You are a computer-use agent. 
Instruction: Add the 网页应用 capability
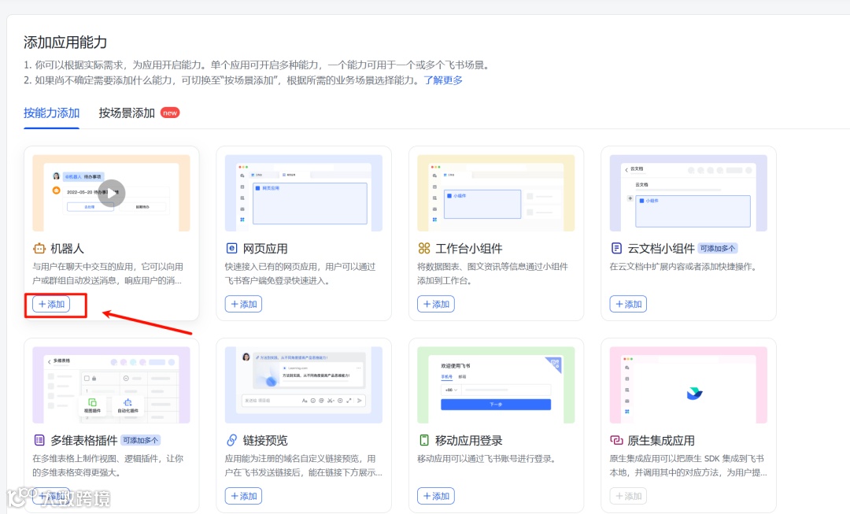(x=243, y=304)
